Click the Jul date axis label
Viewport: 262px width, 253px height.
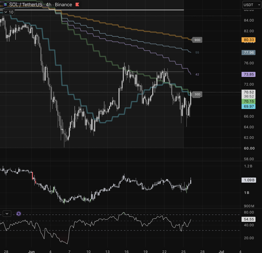pyautogui.click(x=222, y=251)
